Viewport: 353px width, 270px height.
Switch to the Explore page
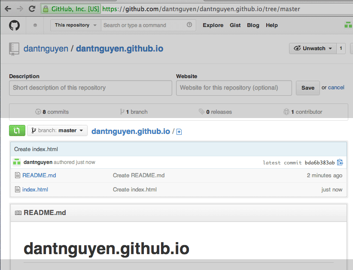coord(213,25)
